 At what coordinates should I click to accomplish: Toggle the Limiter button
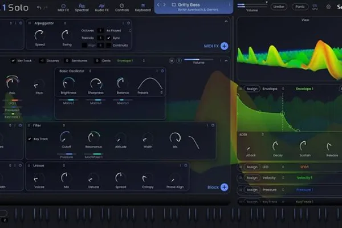click(x=279, y=7)
